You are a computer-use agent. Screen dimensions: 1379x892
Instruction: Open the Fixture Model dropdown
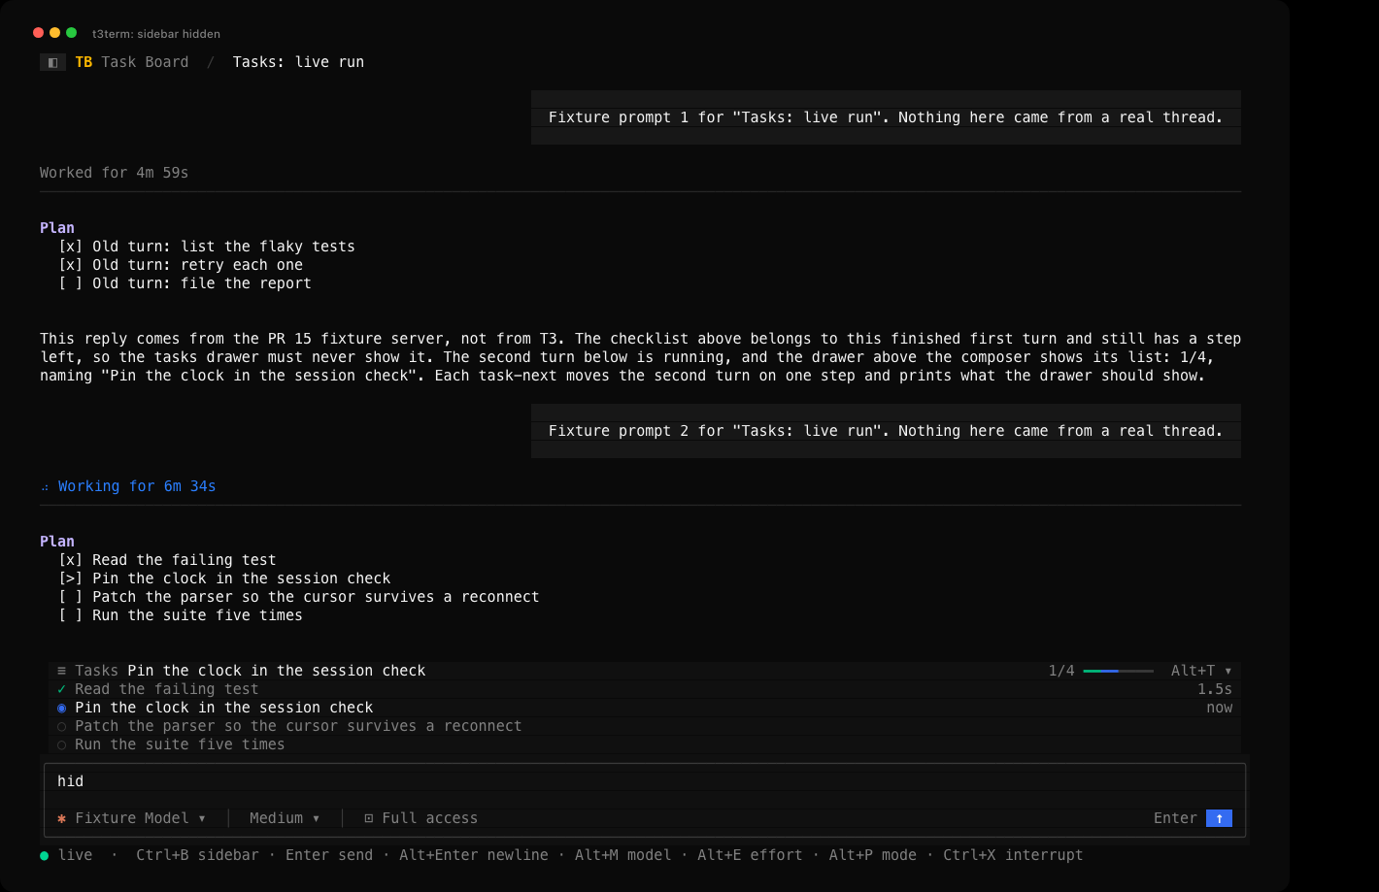(x=141, y=818)
